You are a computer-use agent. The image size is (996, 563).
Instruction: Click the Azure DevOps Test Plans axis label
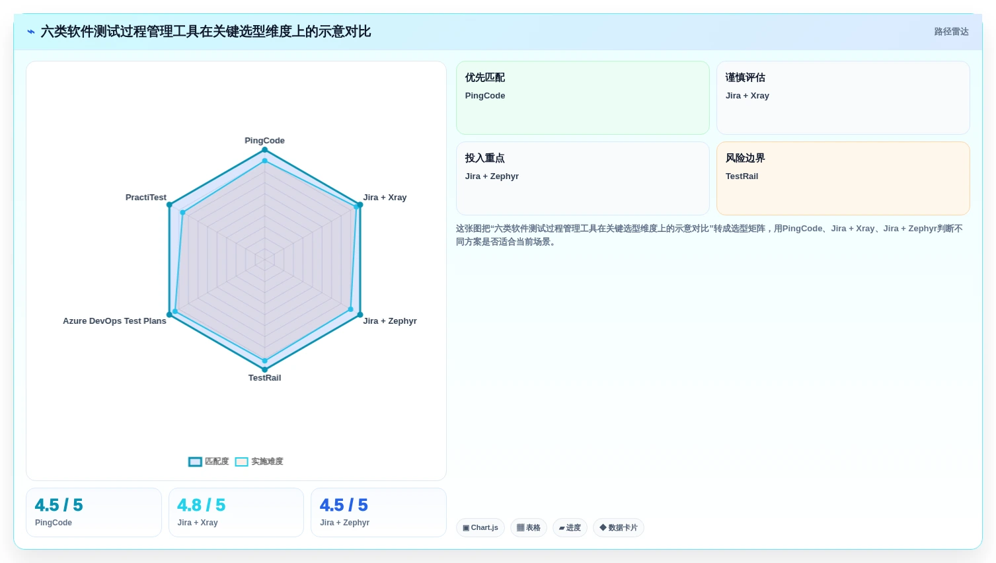(114, 321)
